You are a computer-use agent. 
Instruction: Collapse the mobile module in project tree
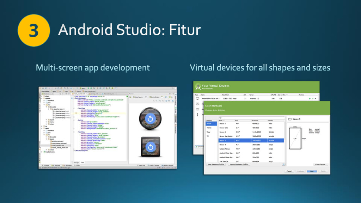42,98
